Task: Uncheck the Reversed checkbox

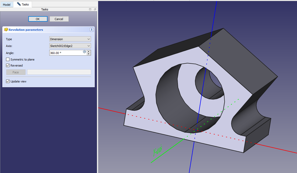Action: point(8,65)
